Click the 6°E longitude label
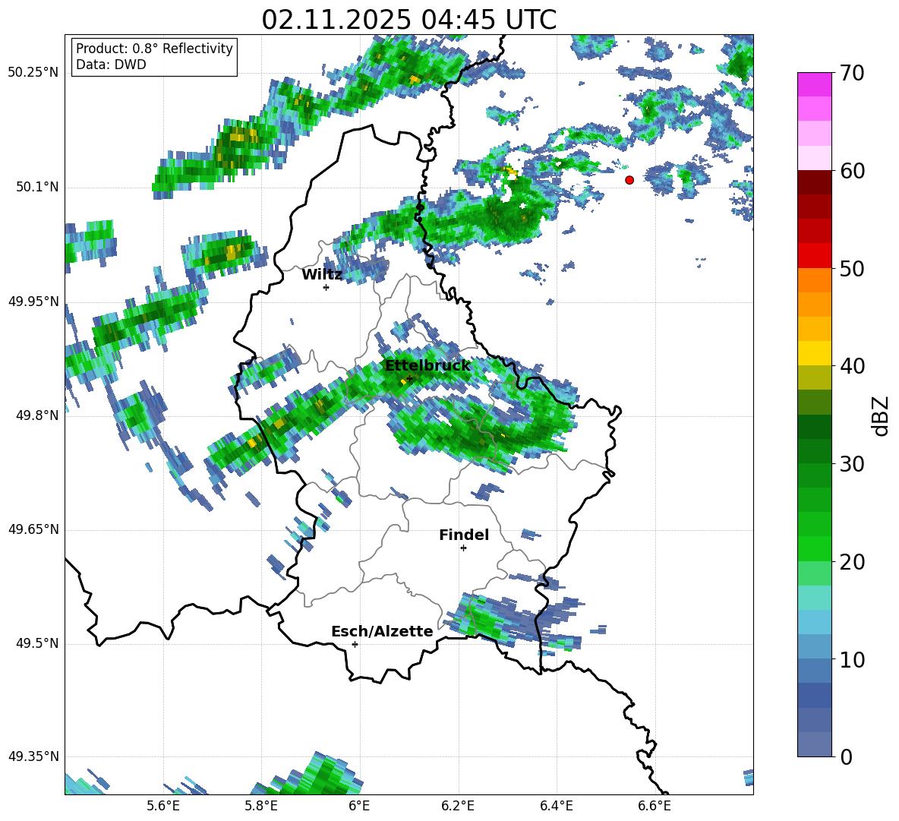 coord(359,806)
